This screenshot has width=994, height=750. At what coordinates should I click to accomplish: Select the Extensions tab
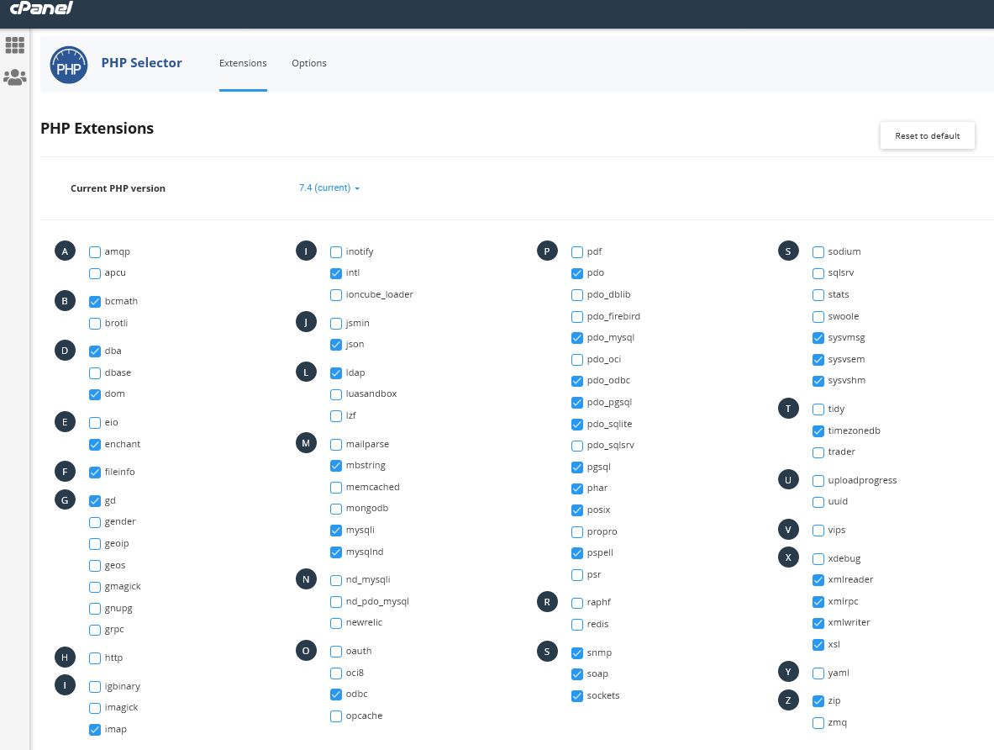tap(243, 64)
